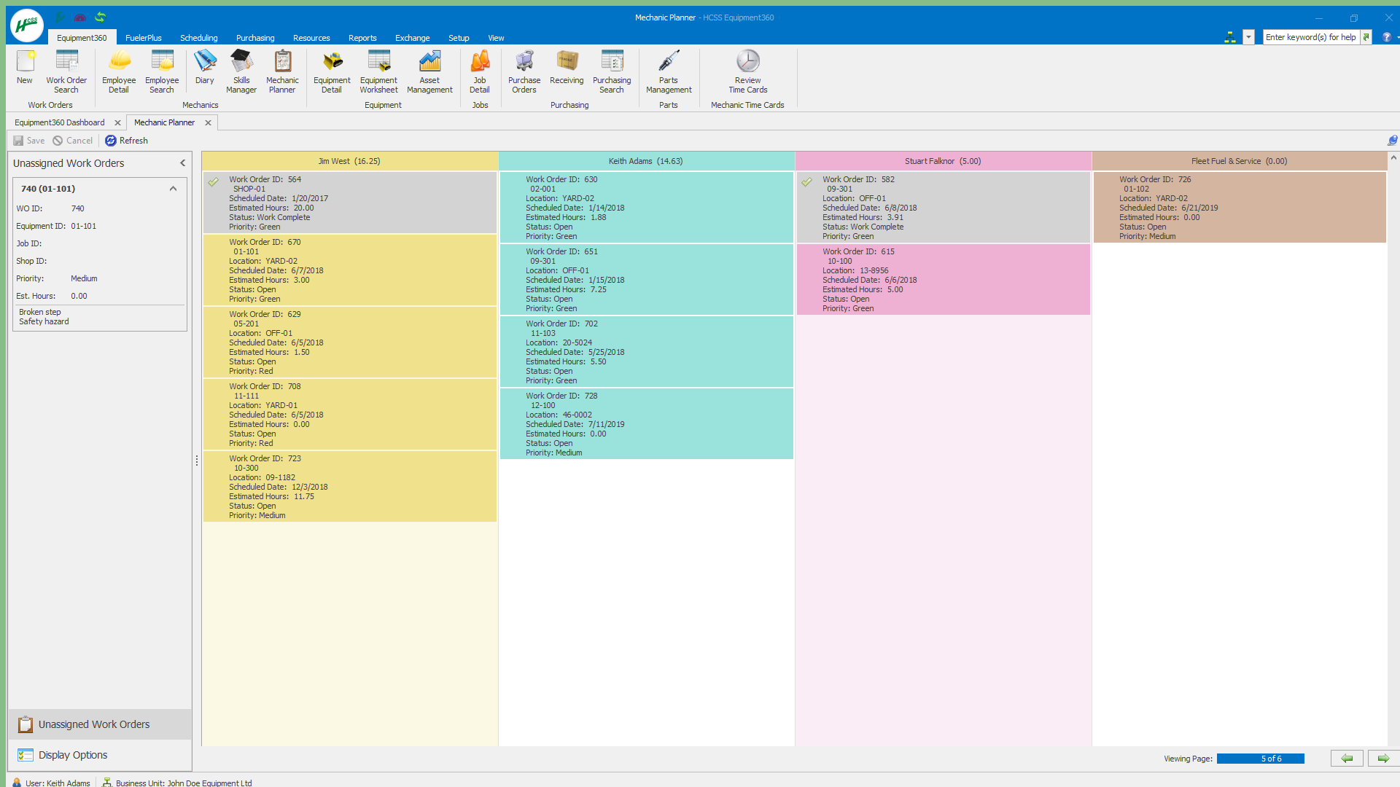Collapse the Unassigned Work Orders panel

[x=182, y=163]
